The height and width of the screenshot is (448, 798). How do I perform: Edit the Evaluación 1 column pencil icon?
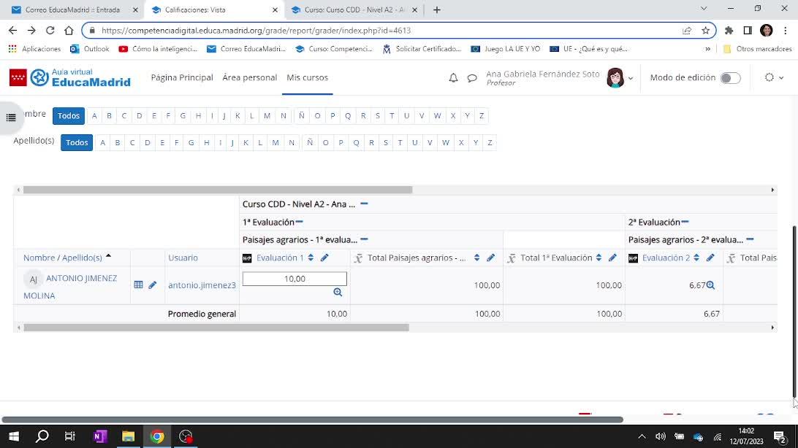point(324,258)
